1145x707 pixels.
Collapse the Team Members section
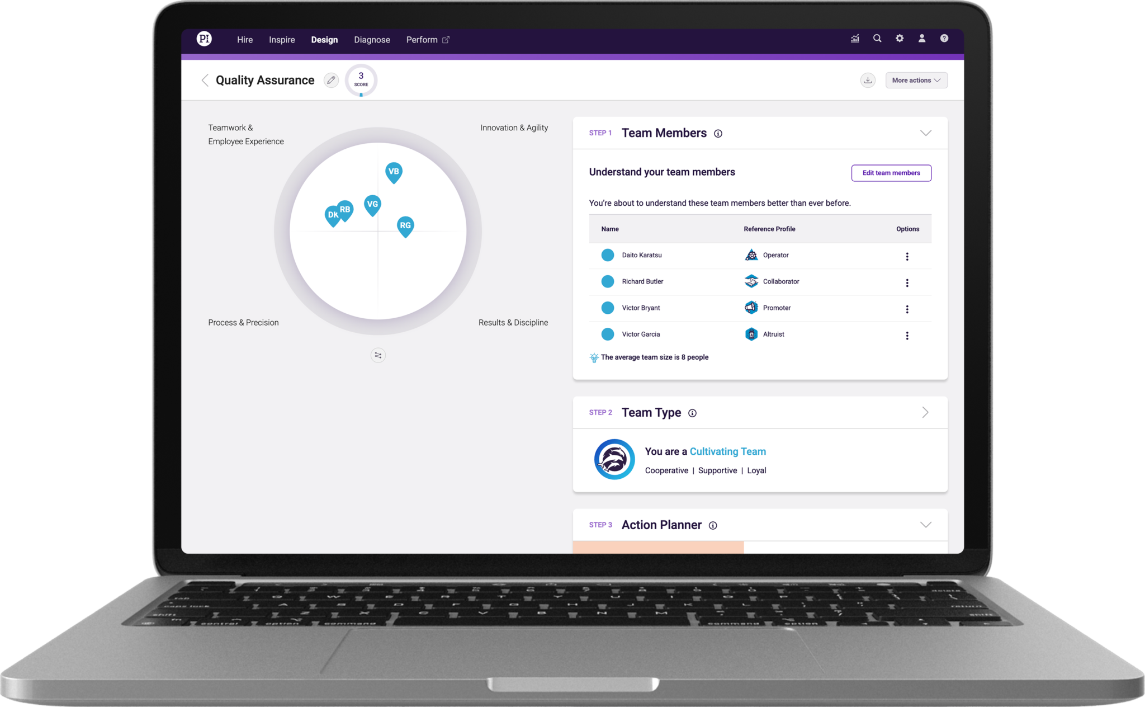926,133
